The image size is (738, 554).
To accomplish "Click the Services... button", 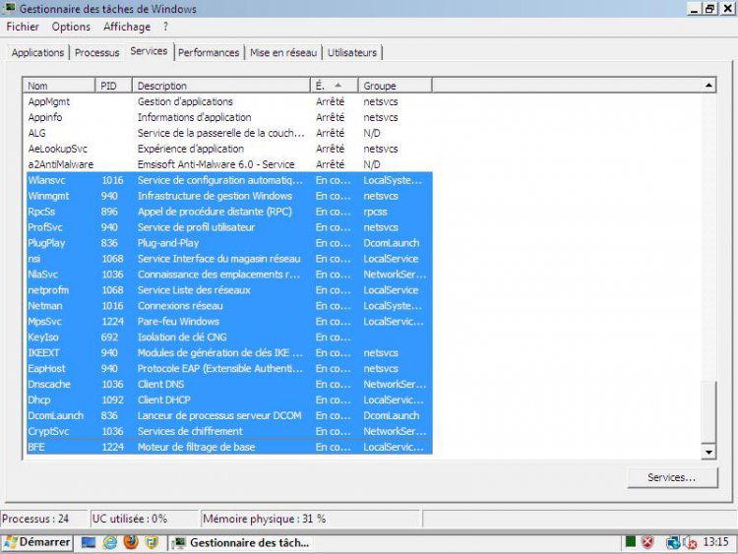I will click(x=672, y=477).
